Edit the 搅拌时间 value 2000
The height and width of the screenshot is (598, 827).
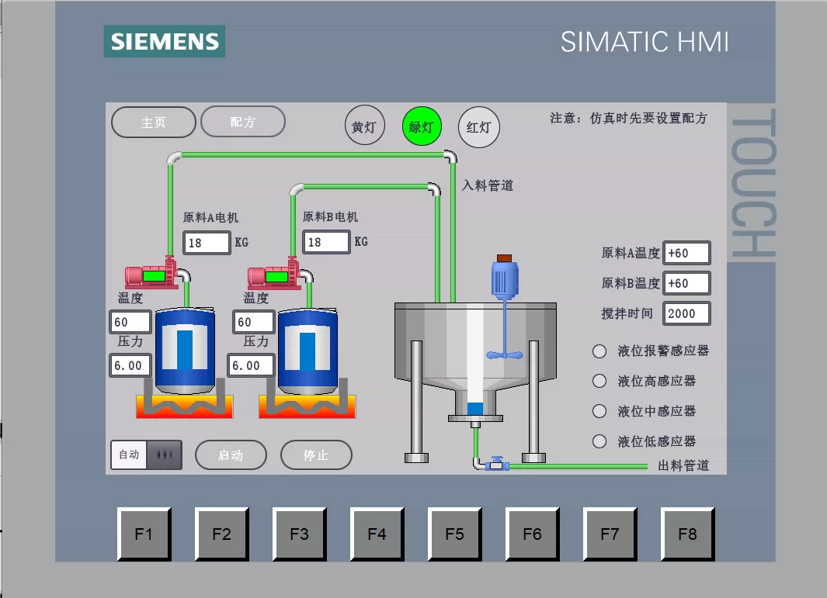pos(686,313)
